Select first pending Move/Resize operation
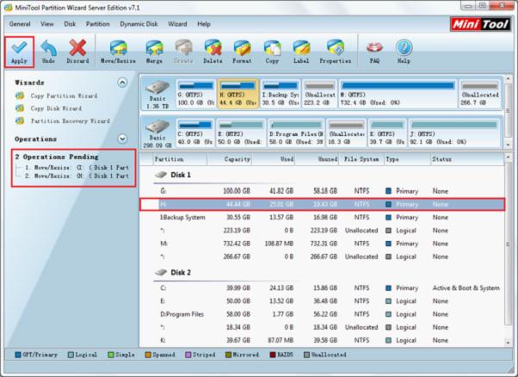 click(77, 168)
